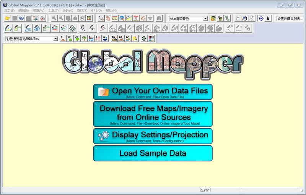Open the 3D view icon
Viewport: 306px width, 195px height.
tap(220, 18)
